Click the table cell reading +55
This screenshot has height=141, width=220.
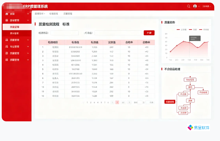click(146, 96)
